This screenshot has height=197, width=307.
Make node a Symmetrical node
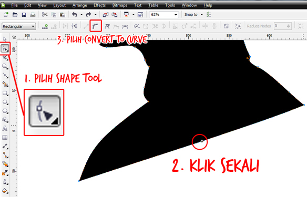125,26
